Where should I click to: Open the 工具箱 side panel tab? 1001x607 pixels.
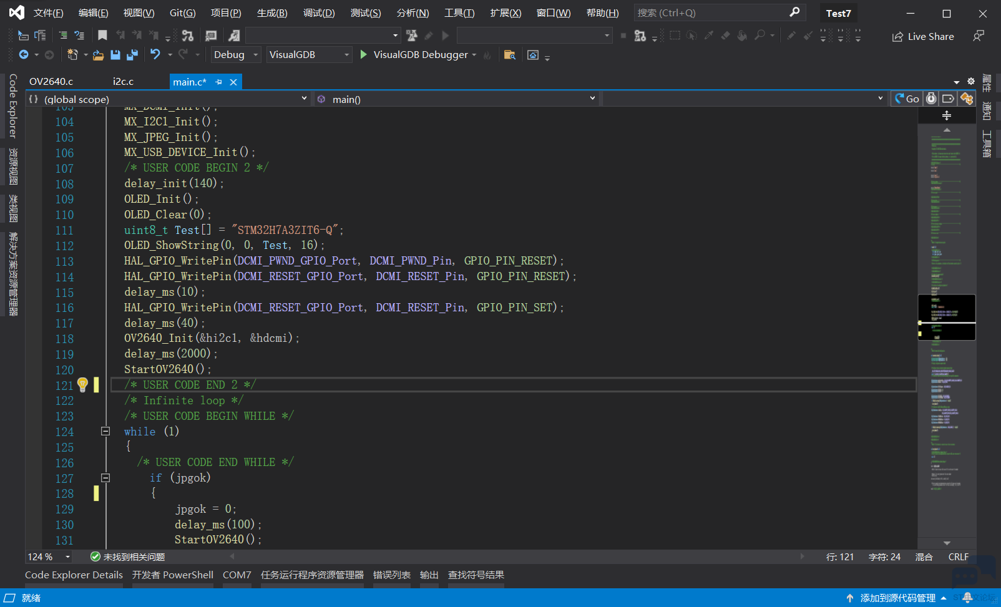(x=987, y=143)
